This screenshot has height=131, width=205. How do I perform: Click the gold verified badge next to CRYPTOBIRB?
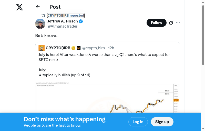pyautogui.click(x=73, y=48)
